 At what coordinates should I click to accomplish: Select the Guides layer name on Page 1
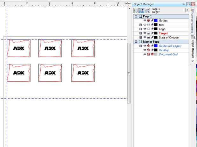(163, 21)
